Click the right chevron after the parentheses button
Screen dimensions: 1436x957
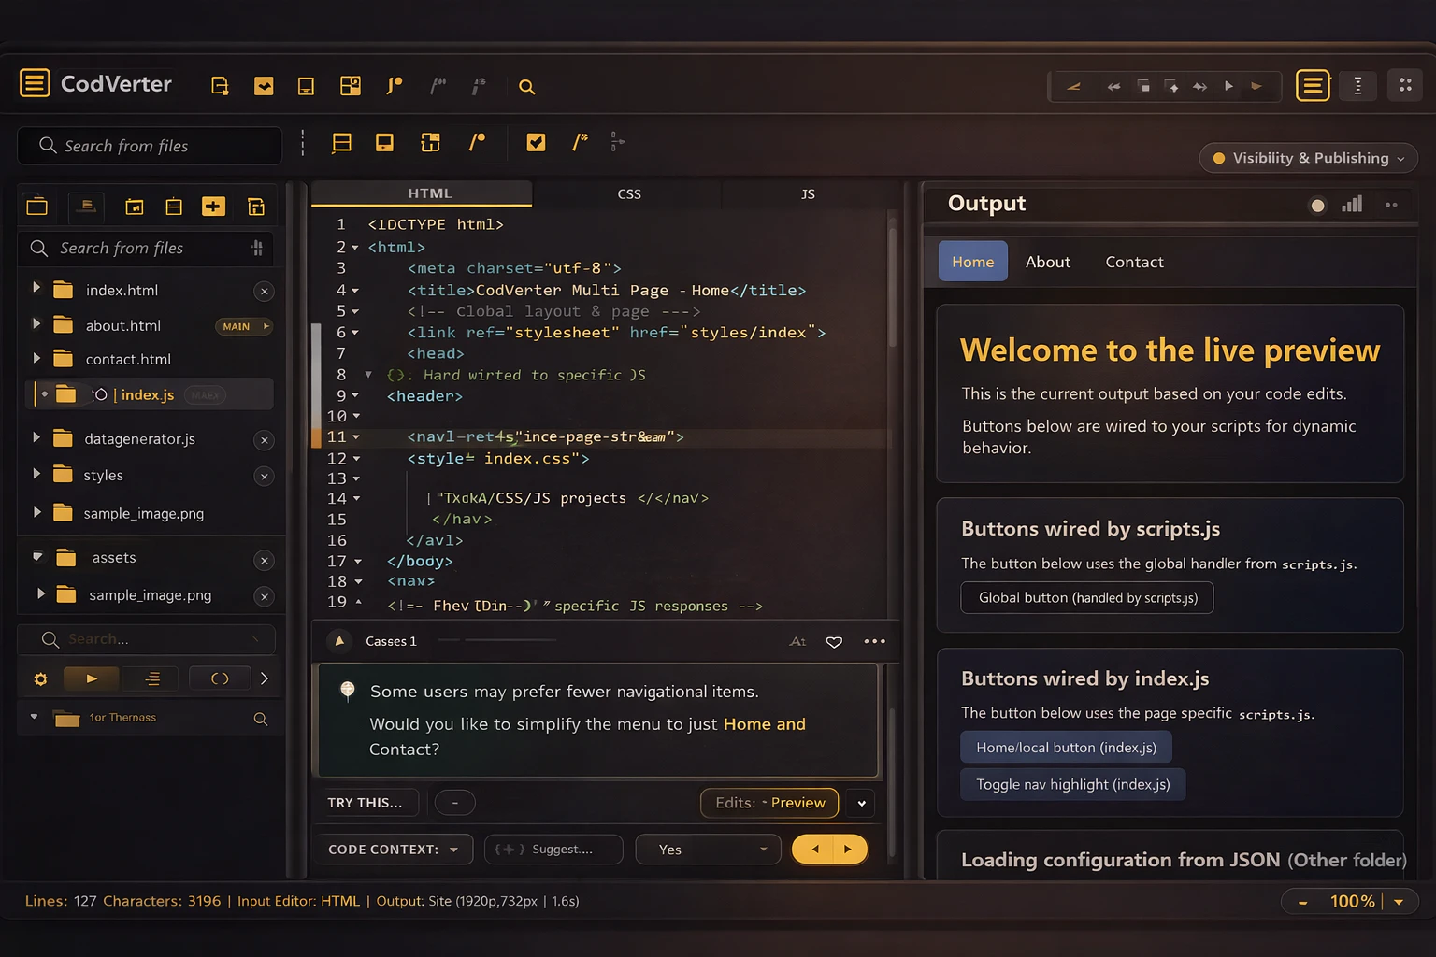click(265, 678)
